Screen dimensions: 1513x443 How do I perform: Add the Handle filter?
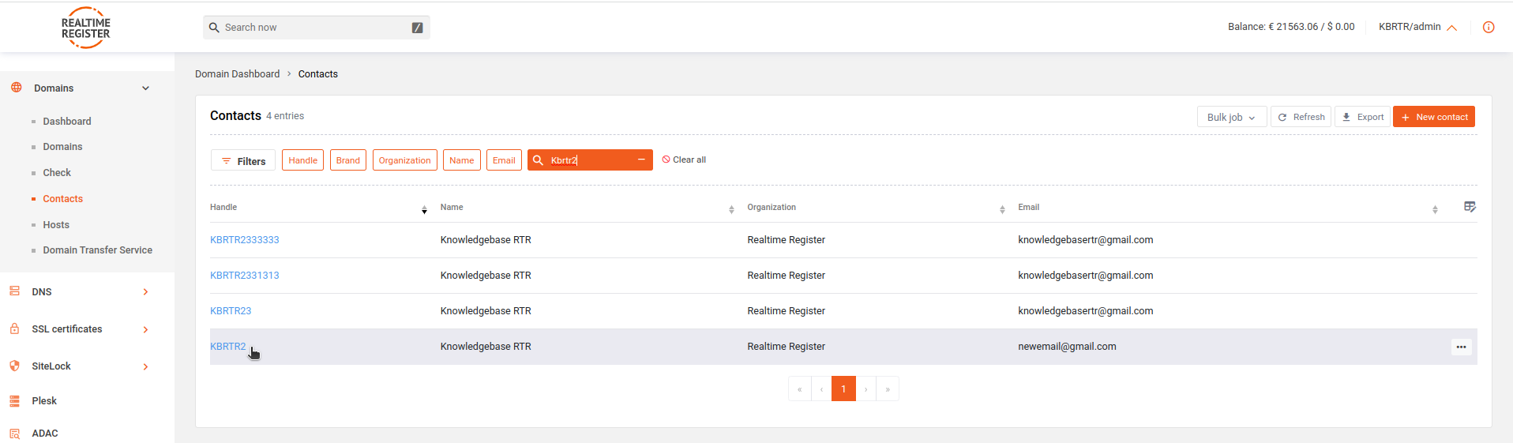click(302, 160)
